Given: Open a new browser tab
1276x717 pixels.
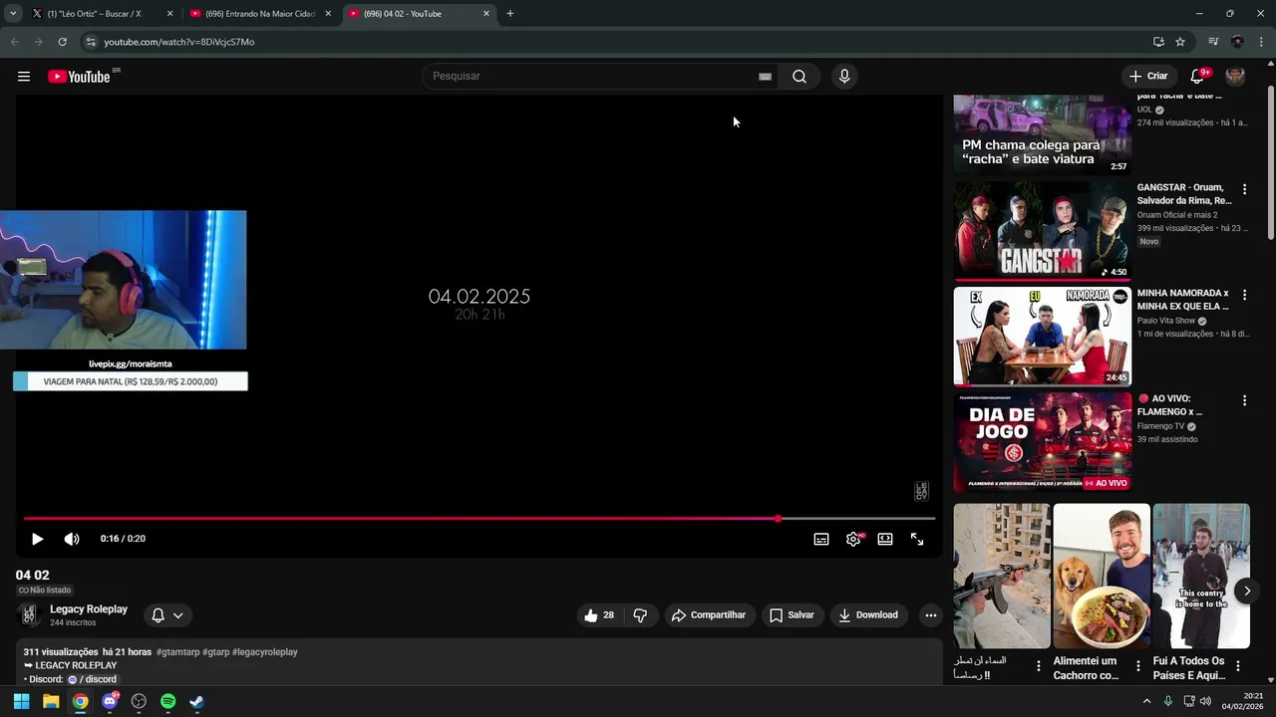Looking at the screenshot, I should (x=510, y=14).
